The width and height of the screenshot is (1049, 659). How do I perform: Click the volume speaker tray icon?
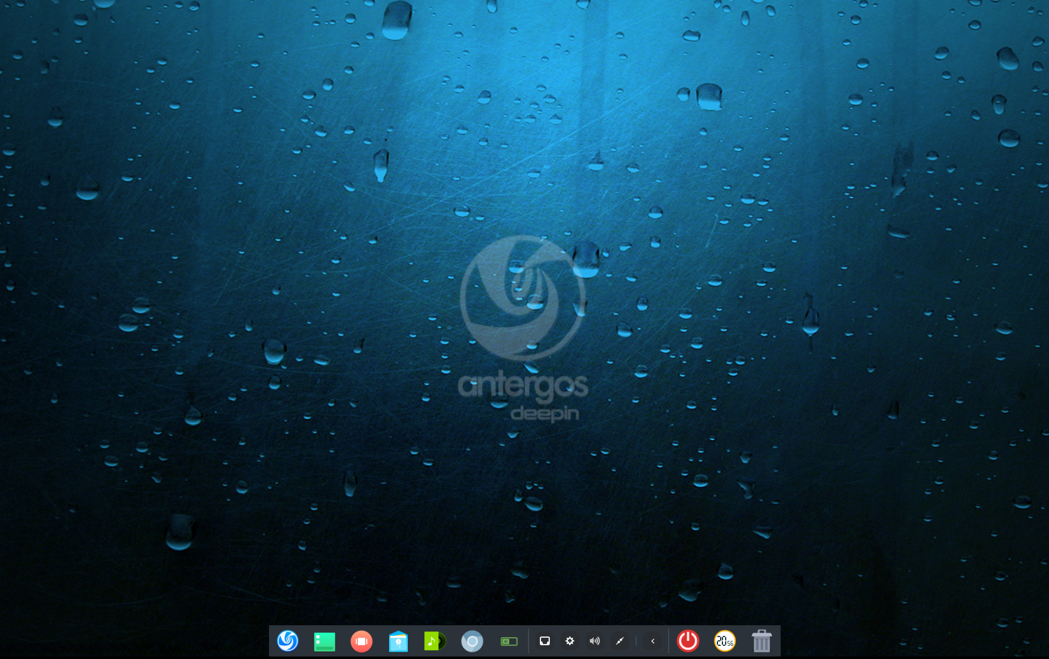point(595,641)
